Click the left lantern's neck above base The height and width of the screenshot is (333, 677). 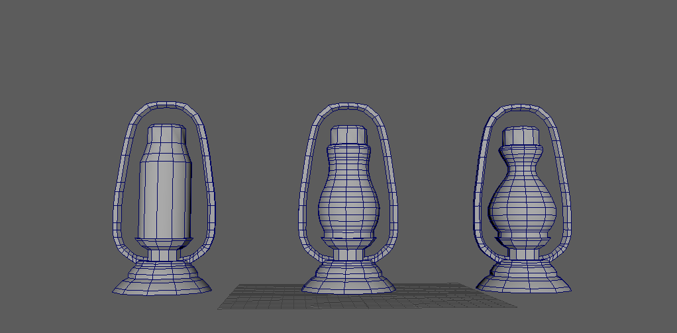pos(163,255)
